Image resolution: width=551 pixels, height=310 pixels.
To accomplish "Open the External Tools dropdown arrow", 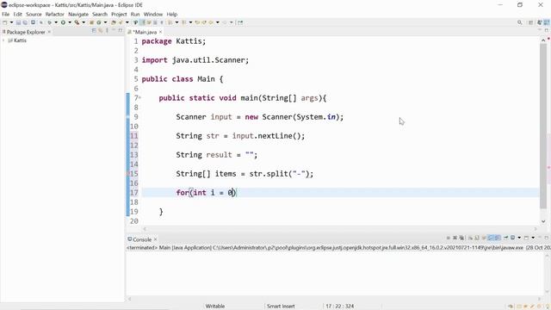I will click(84, 22).
